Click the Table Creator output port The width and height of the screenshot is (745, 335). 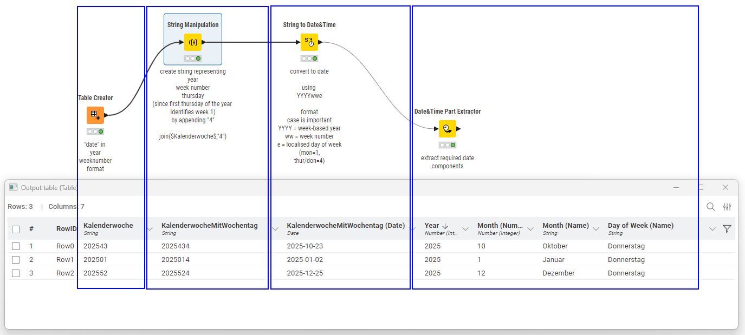pos(106,115)
